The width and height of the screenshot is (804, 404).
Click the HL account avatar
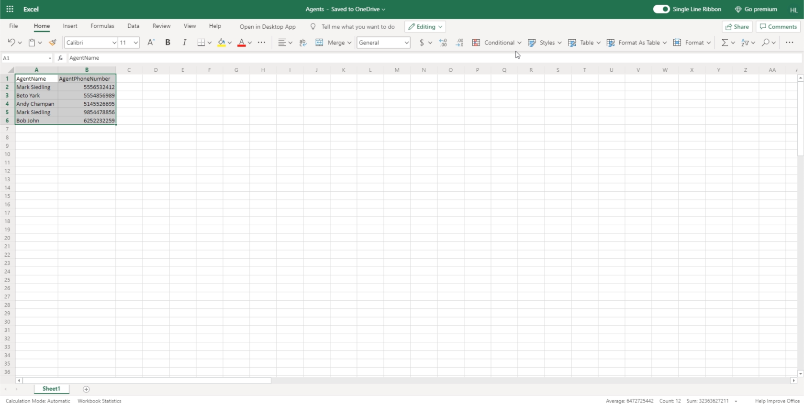(793, 10)
